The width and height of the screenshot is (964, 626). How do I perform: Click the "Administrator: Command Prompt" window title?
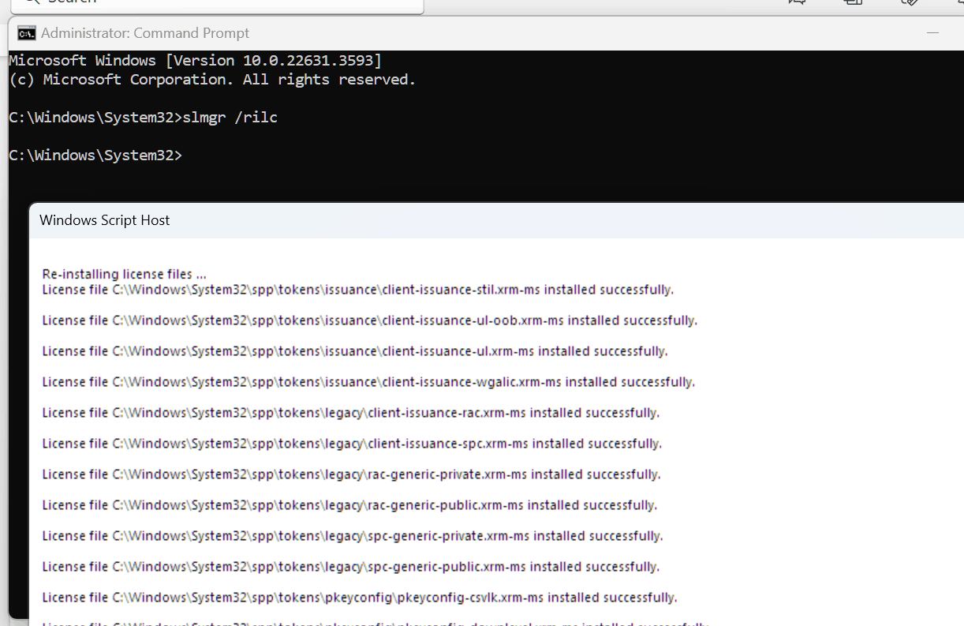point(145,33)
